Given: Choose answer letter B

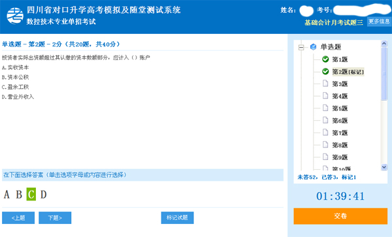Looking at the screenshot, I should coord(19,195).
